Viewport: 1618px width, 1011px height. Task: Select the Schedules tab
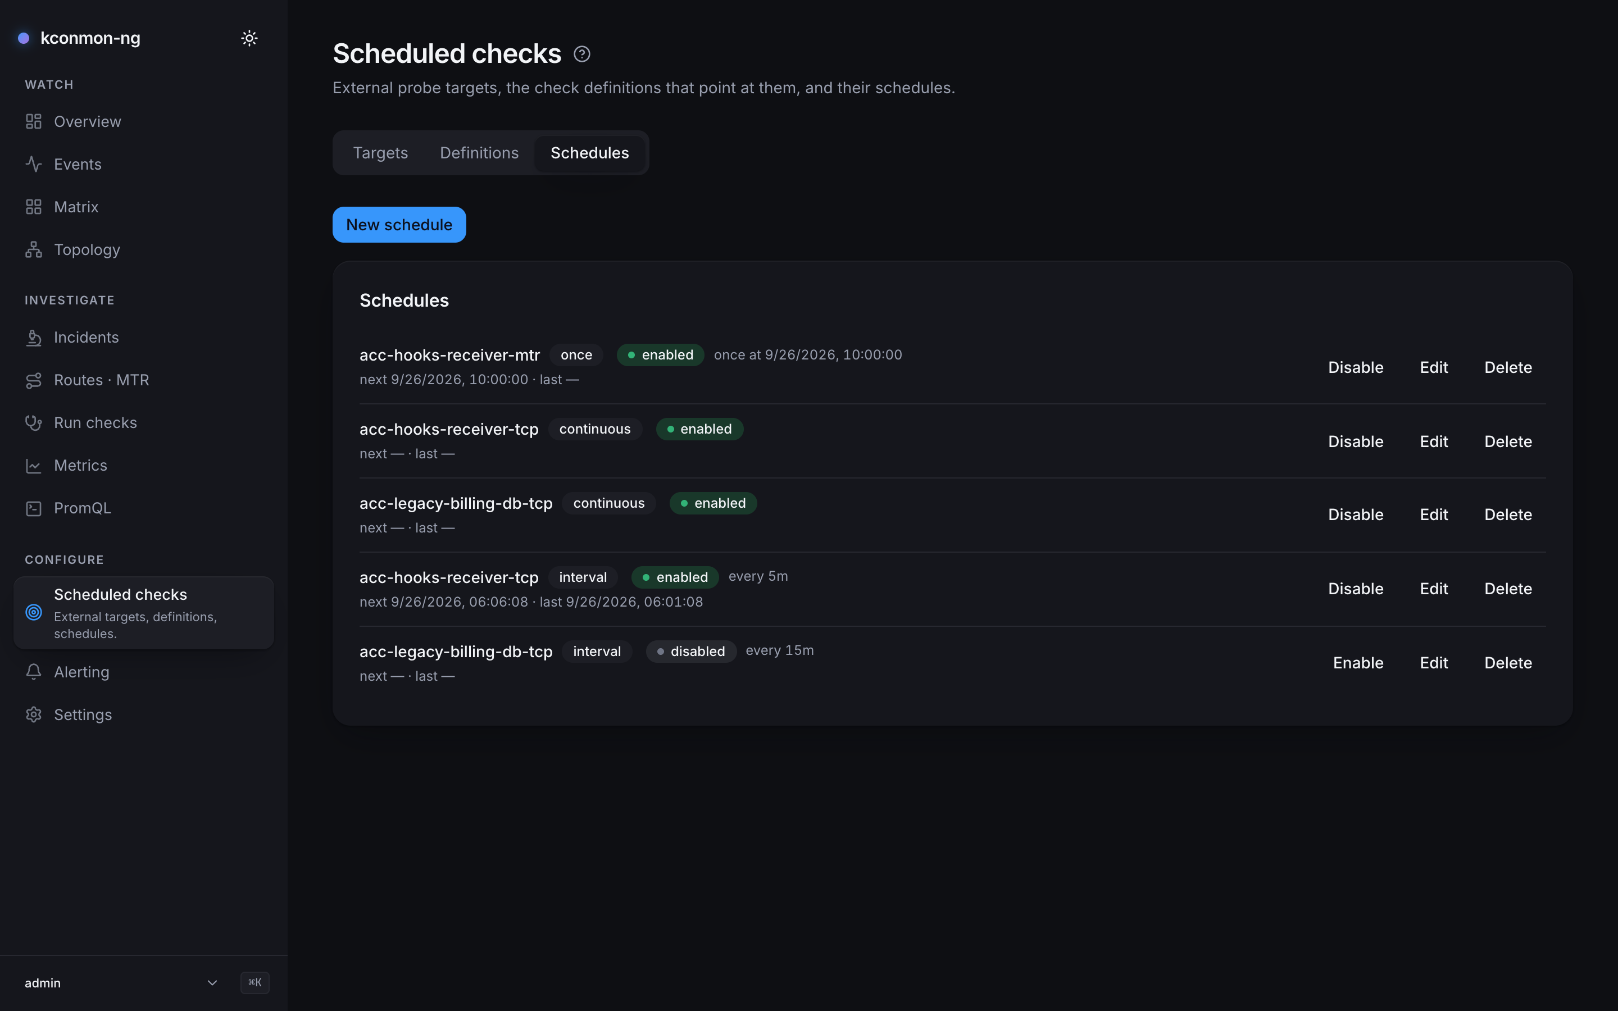point(590,153)
